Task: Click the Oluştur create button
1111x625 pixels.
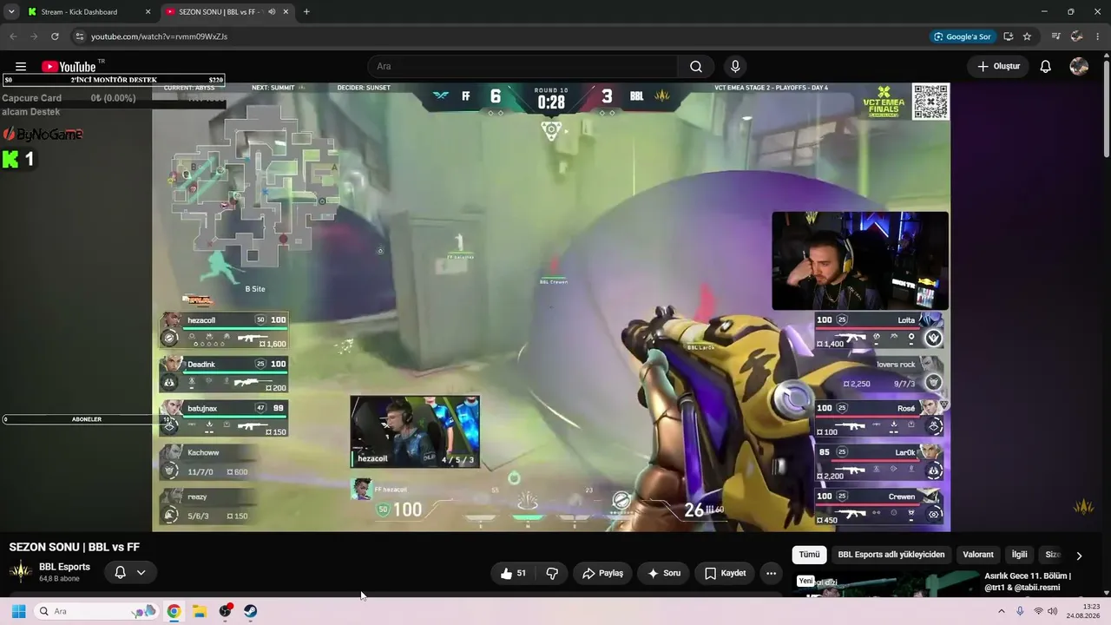Action: (998, 67)
